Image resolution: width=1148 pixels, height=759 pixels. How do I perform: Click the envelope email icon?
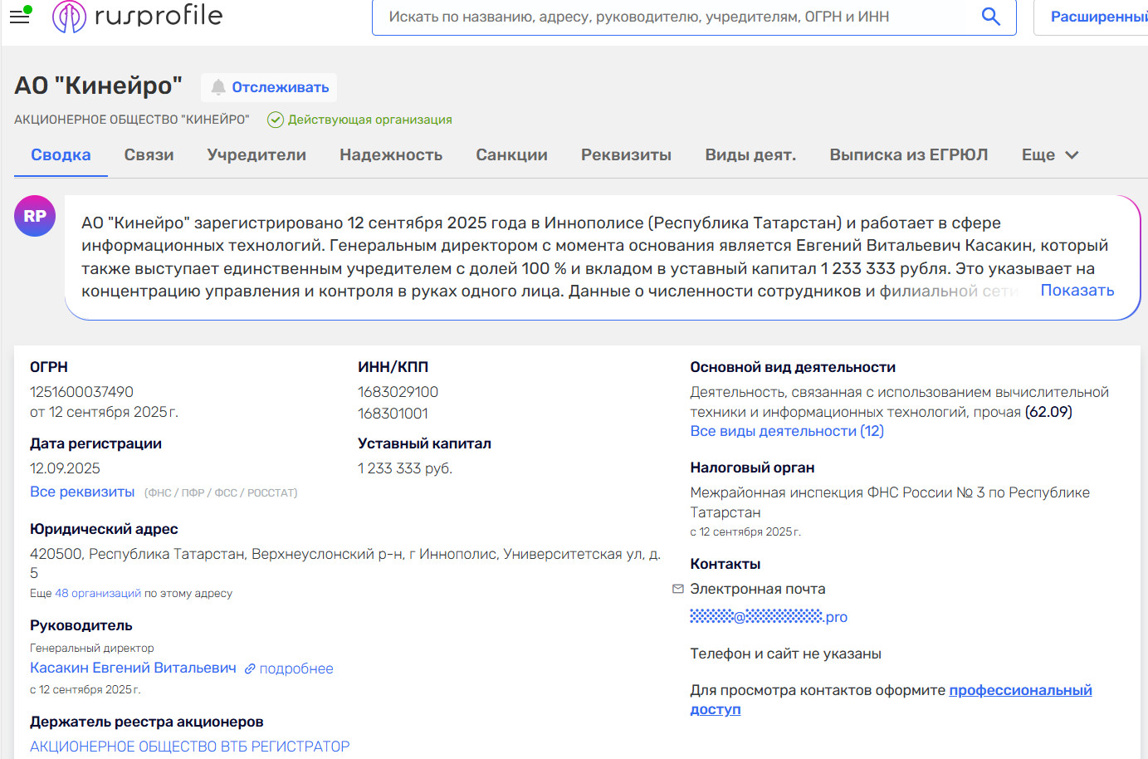tap(678, 589)
